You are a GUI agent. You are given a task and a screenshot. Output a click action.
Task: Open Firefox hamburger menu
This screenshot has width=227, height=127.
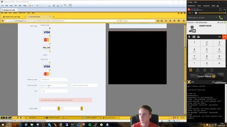point(184,21)
